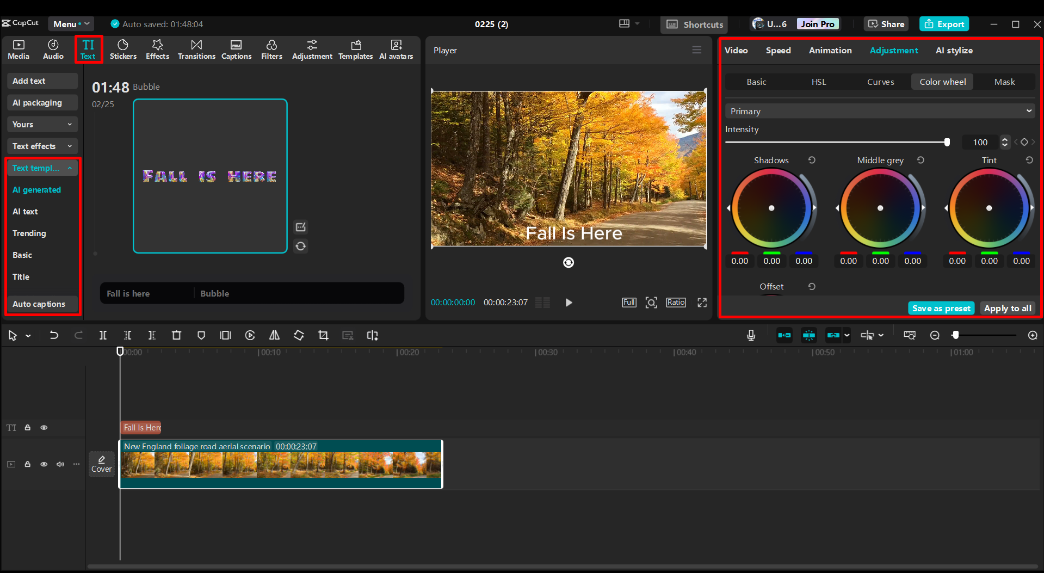Select the Crop tool
The image size is (1044, 573).
pyautogui.click(x=323, y=335)
